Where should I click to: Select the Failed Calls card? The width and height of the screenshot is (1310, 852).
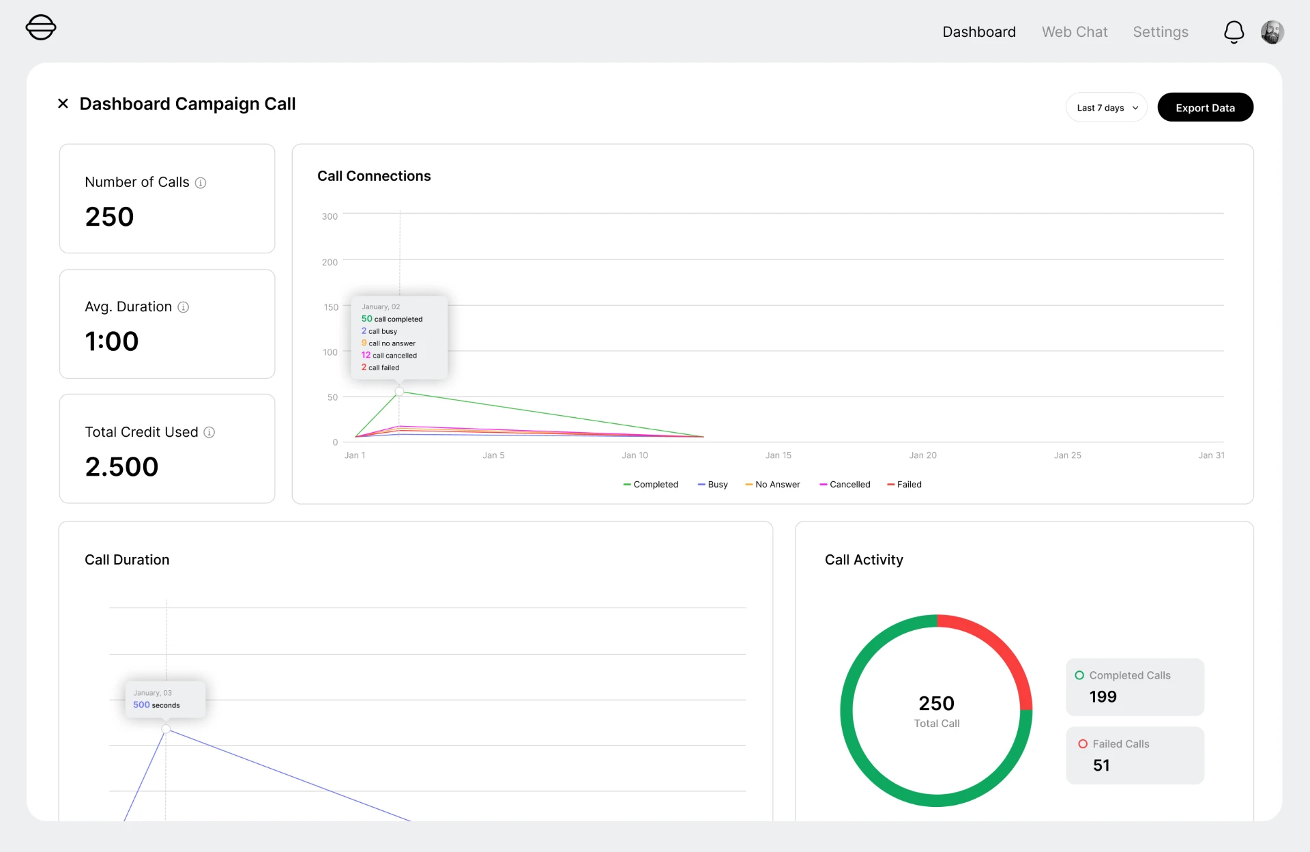[x=1135, y=755]
